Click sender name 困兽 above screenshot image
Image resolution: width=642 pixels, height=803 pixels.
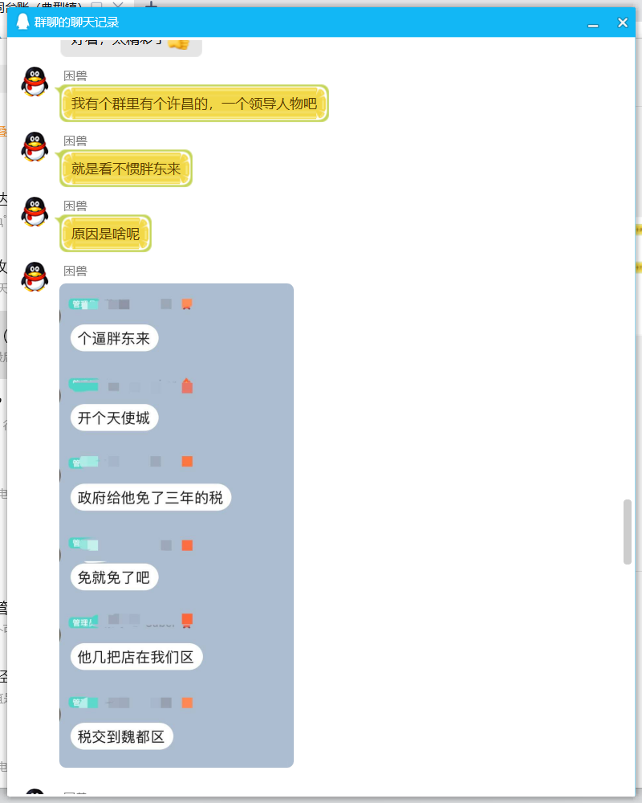click(75, 271)
